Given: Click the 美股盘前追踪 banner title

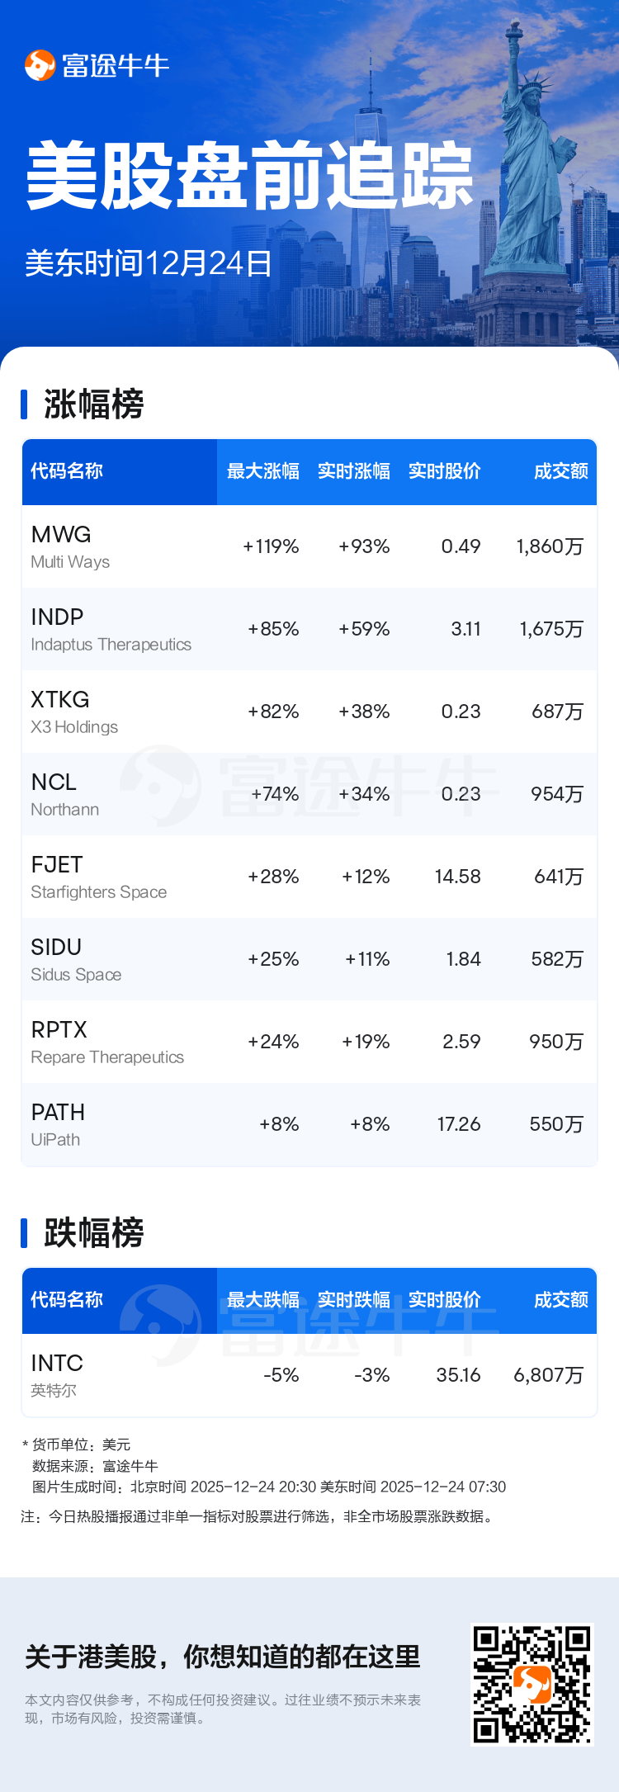Looking at the screenshot, I should [x=249, y=176].
